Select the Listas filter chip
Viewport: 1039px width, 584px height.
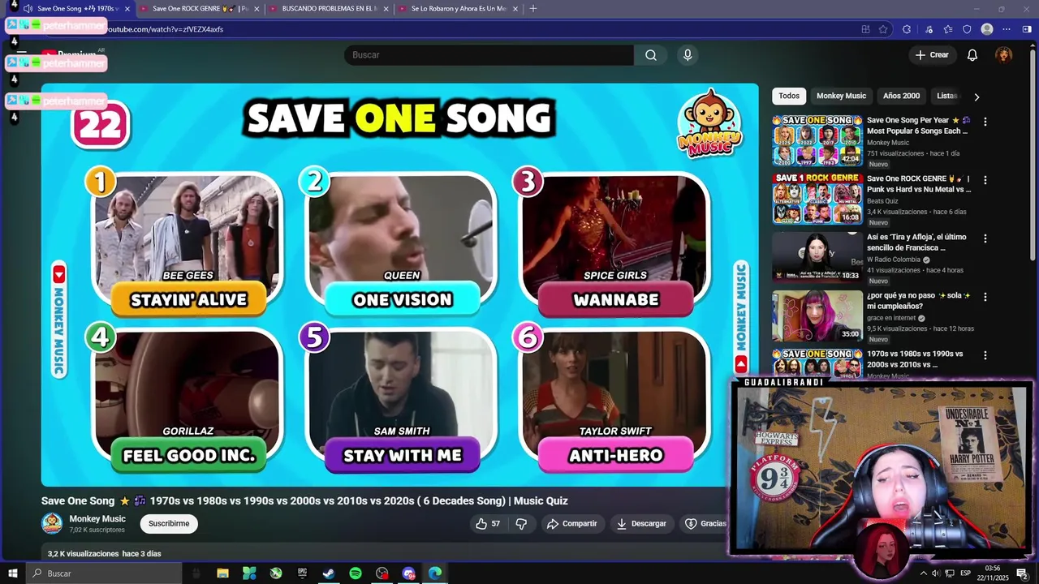tap(946, 96)
